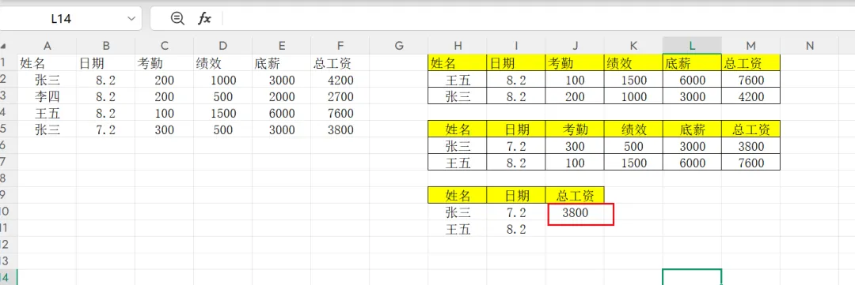Click yellow header cell J5 考勤

tap(575, 129)
